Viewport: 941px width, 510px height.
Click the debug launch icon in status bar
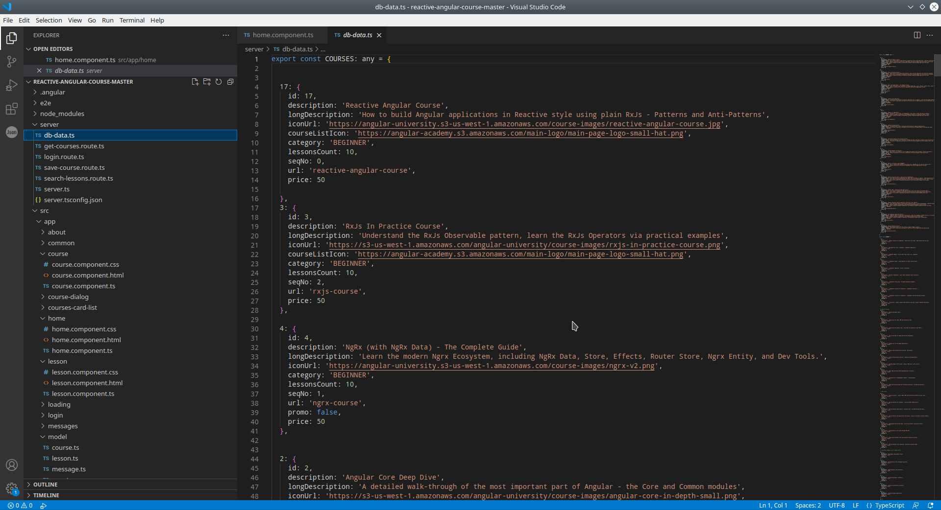coord(44,505)
